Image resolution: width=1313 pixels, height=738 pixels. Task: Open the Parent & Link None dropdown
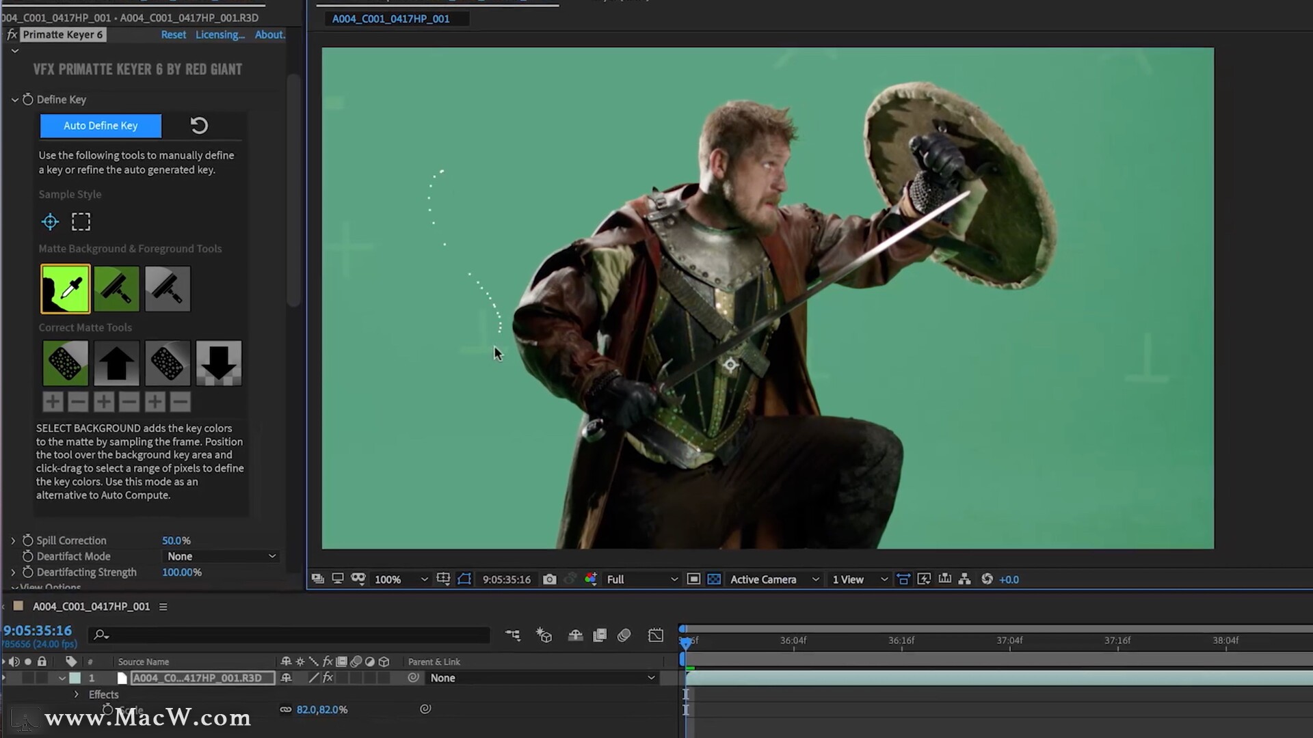[542, 677]
